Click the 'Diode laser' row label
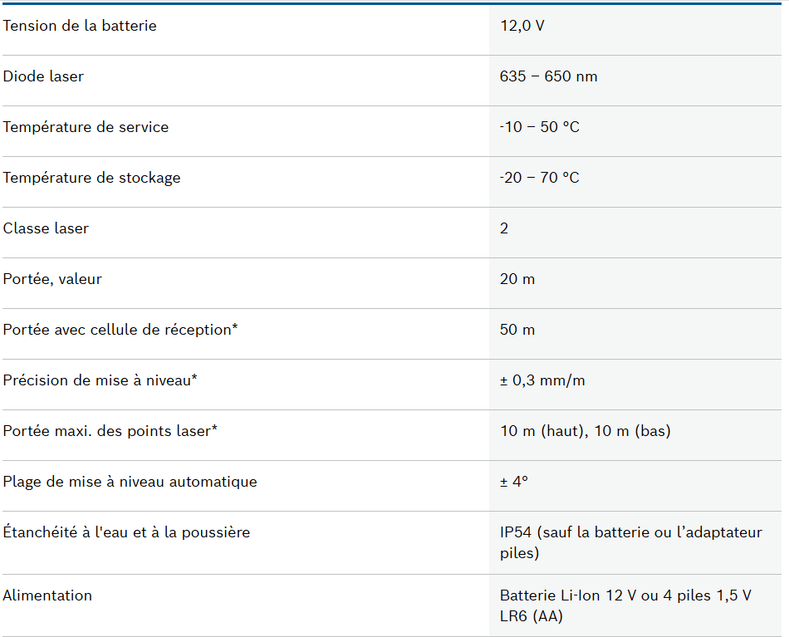Image resolution: width=789 pixels, height=637 pixels. point(43,76)
